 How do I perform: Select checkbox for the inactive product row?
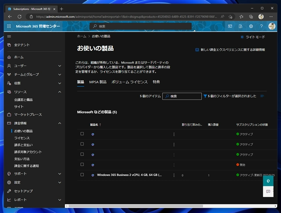(x=82, y=164)
